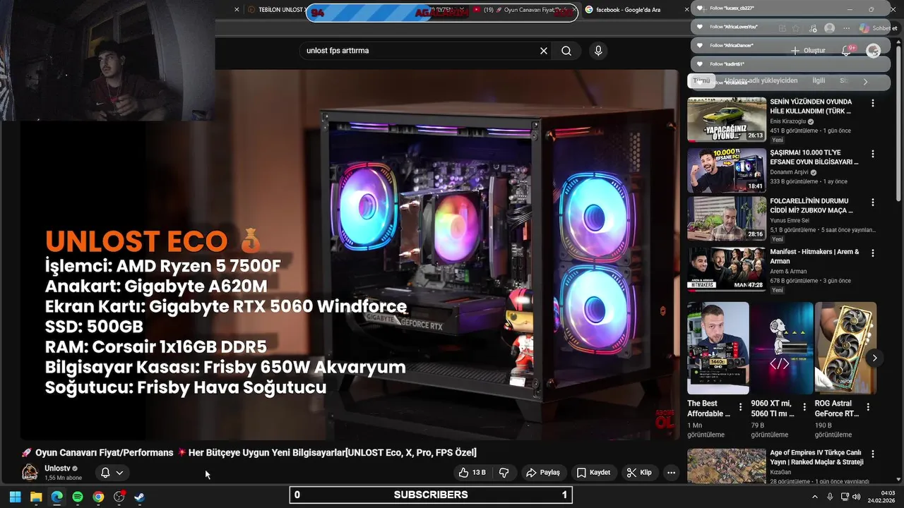Click the video player showing UNLOST ECO

coord(350,254)
